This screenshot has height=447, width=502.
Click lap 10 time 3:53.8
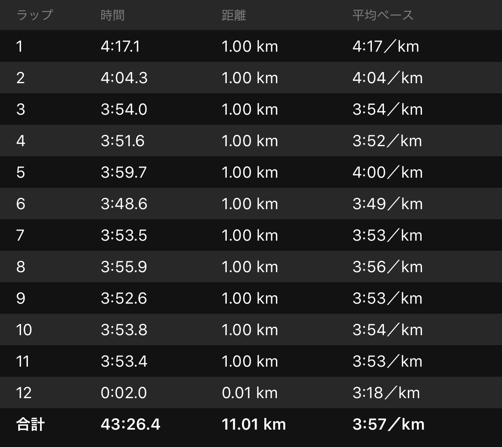(124, 330)
